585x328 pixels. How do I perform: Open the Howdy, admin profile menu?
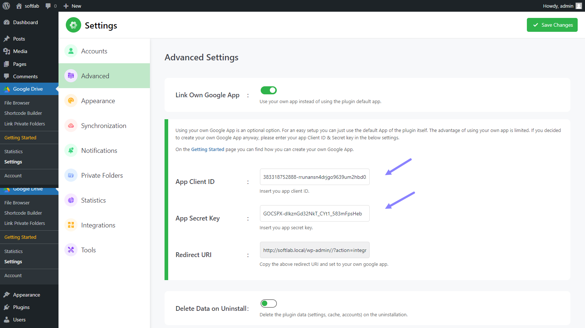(x=562, y=6)
